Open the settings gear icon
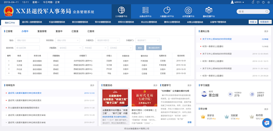Screen dimensions: 273x131 pos(268,2)
